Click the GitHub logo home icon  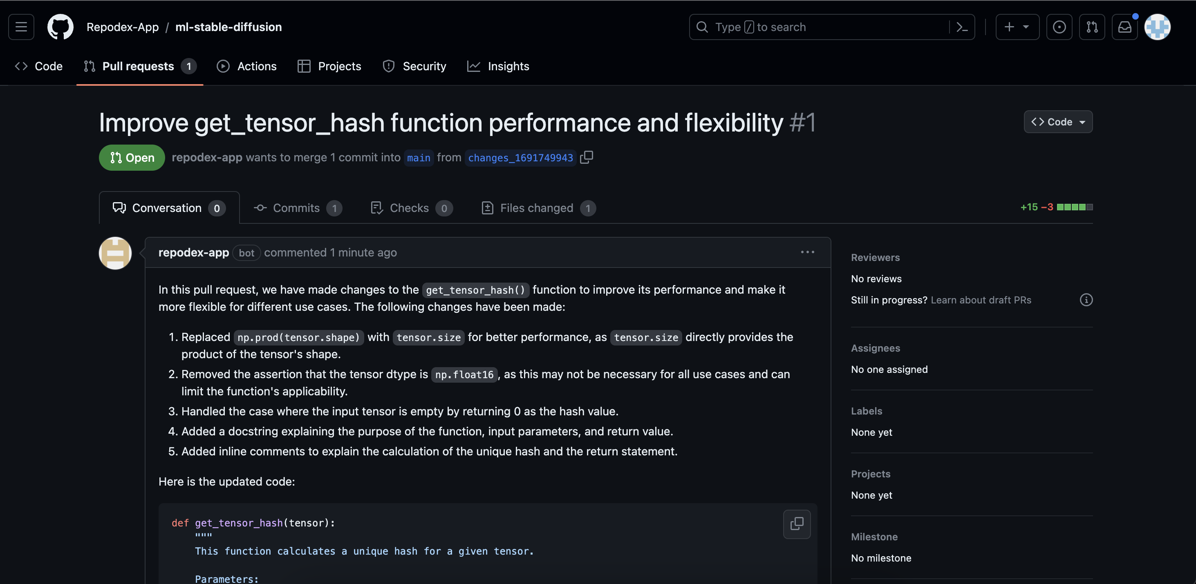[60, 27]
